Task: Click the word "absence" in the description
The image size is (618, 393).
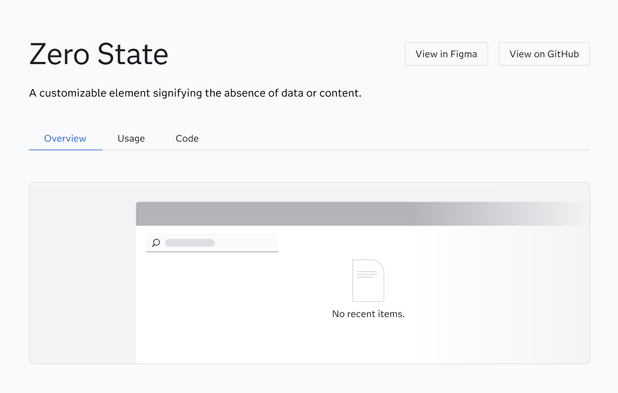Action: click(245, 93)
